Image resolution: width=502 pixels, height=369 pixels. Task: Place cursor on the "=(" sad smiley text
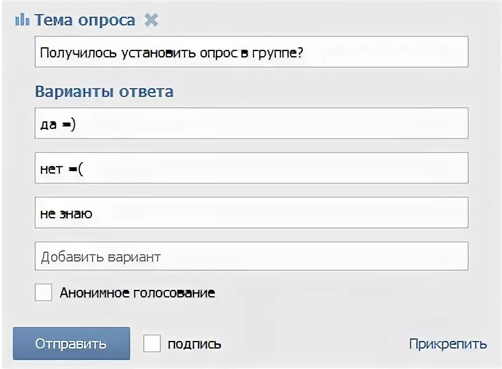click(76, 169)
